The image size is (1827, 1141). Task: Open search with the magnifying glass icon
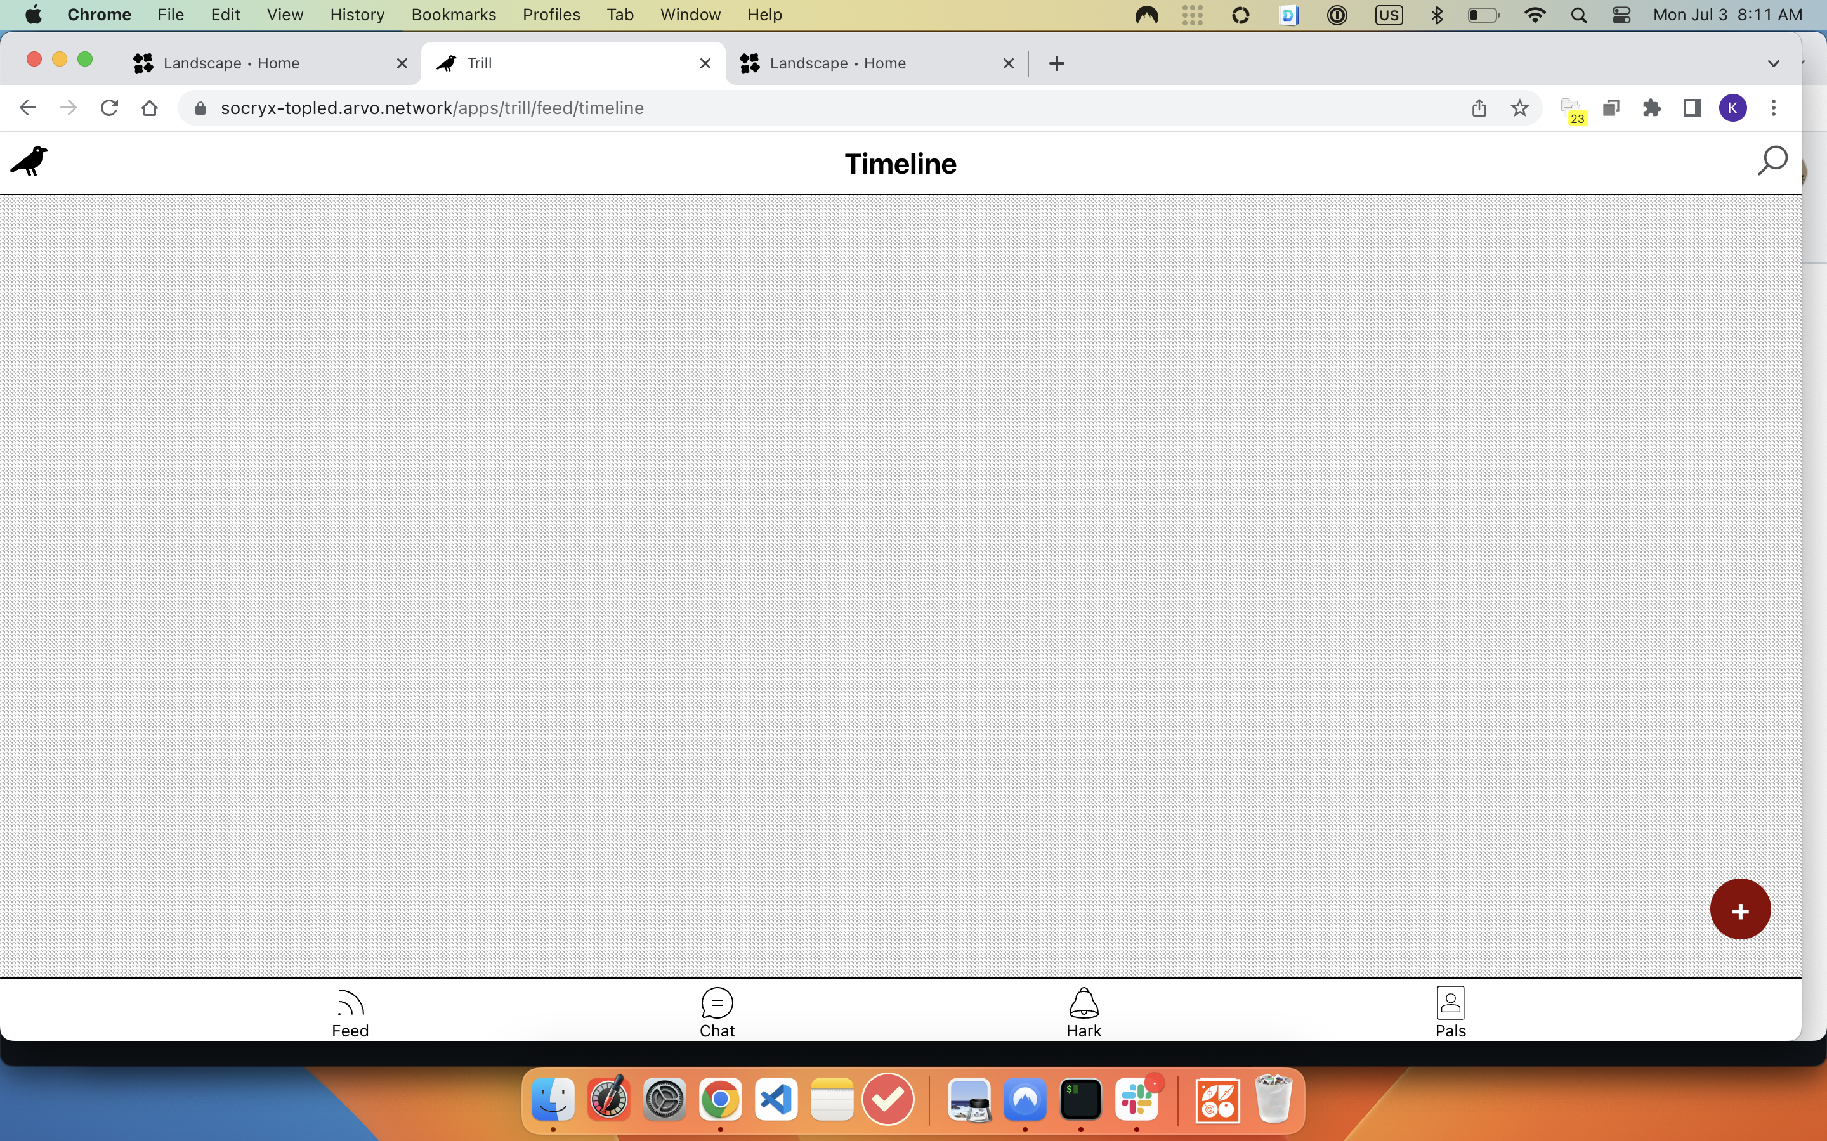[1771, 161]
